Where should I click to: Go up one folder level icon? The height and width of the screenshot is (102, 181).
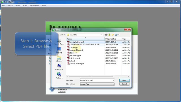pos(109,35)
